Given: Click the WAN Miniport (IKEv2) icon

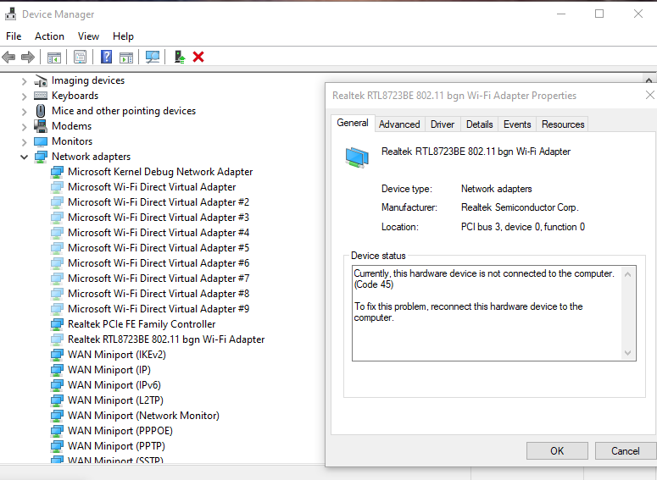Looking at the screenshot, I should 57,355.
